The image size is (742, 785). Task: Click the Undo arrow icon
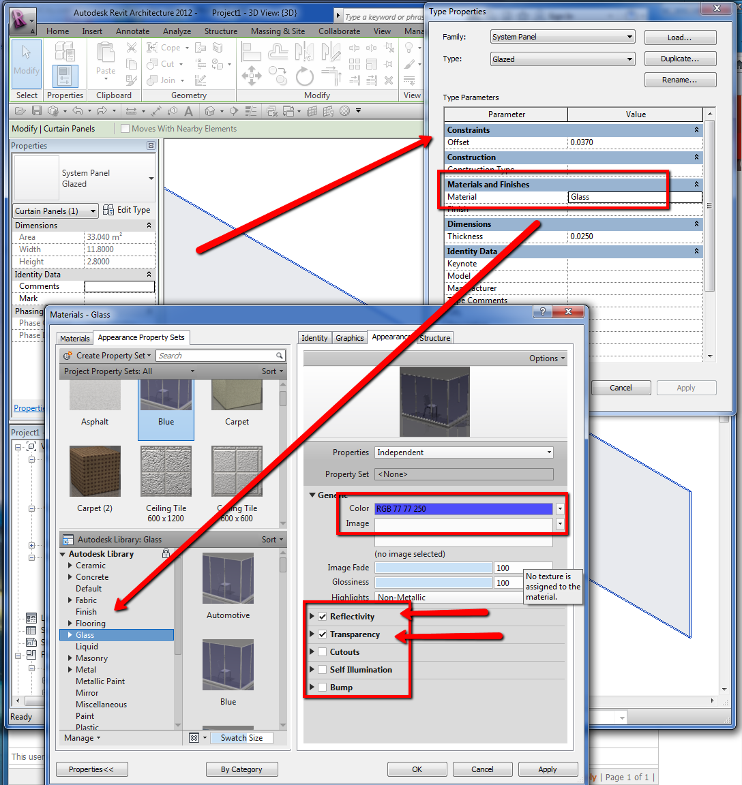78,110
